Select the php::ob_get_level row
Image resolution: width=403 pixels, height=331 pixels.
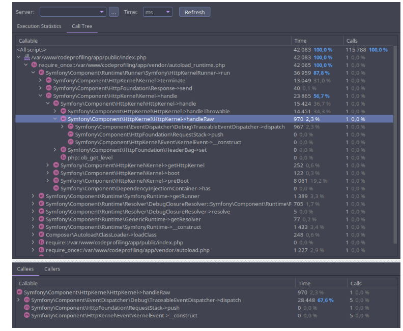click(204, 157)
